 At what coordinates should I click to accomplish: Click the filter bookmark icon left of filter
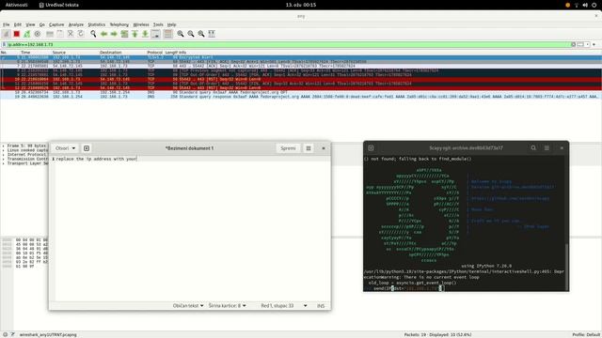pyautogui.click(x=4, y=44)
